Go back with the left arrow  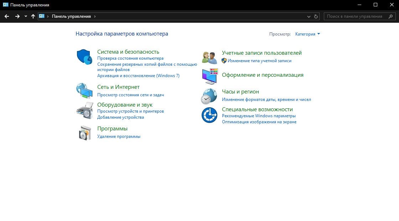pyautogui.click(x=7, y=16)
